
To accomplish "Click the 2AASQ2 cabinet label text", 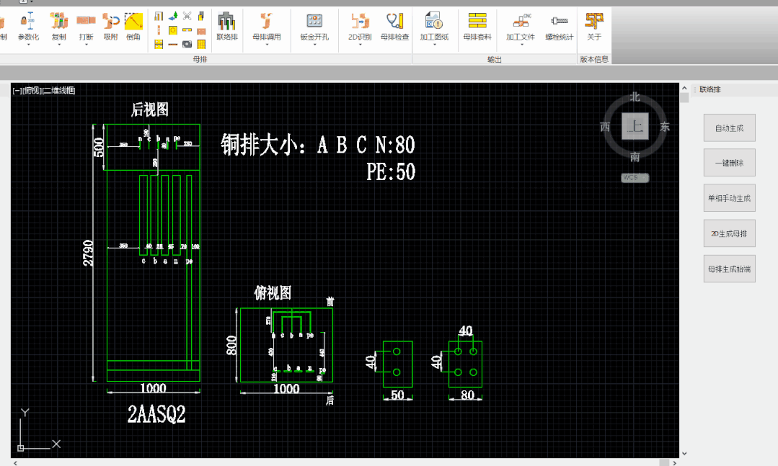I will [156, 414].
